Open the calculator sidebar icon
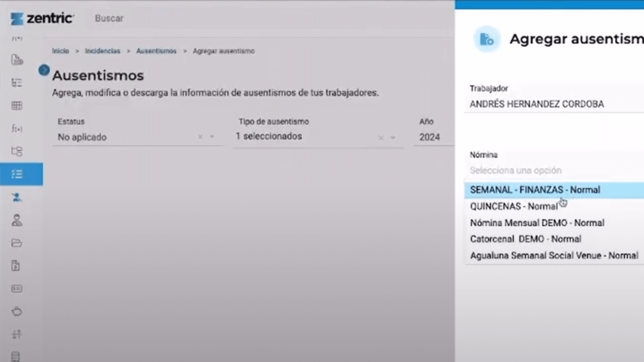 tap(16, 357)
